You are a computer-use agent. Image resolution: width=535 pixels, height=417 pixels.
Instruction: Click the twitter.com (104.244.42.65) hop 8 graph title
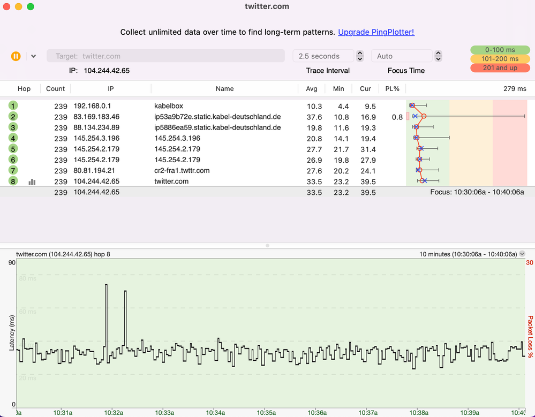(x=63, y=254)
